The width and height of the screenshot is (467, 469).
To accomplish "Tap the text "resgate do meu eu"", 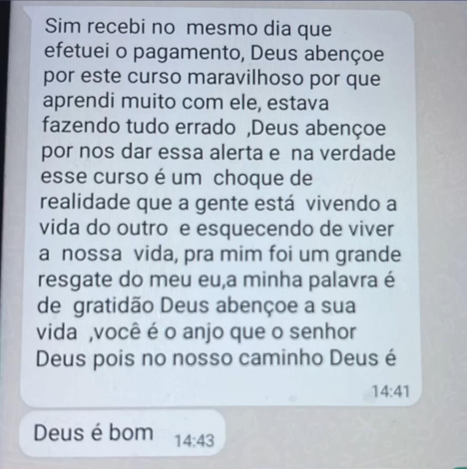I will point(129,281).
